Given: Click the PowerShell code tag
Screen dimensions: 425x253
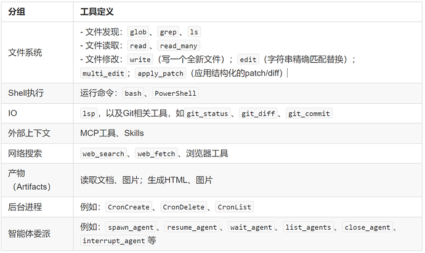Looking at the screenshot, I should point(176,93).
